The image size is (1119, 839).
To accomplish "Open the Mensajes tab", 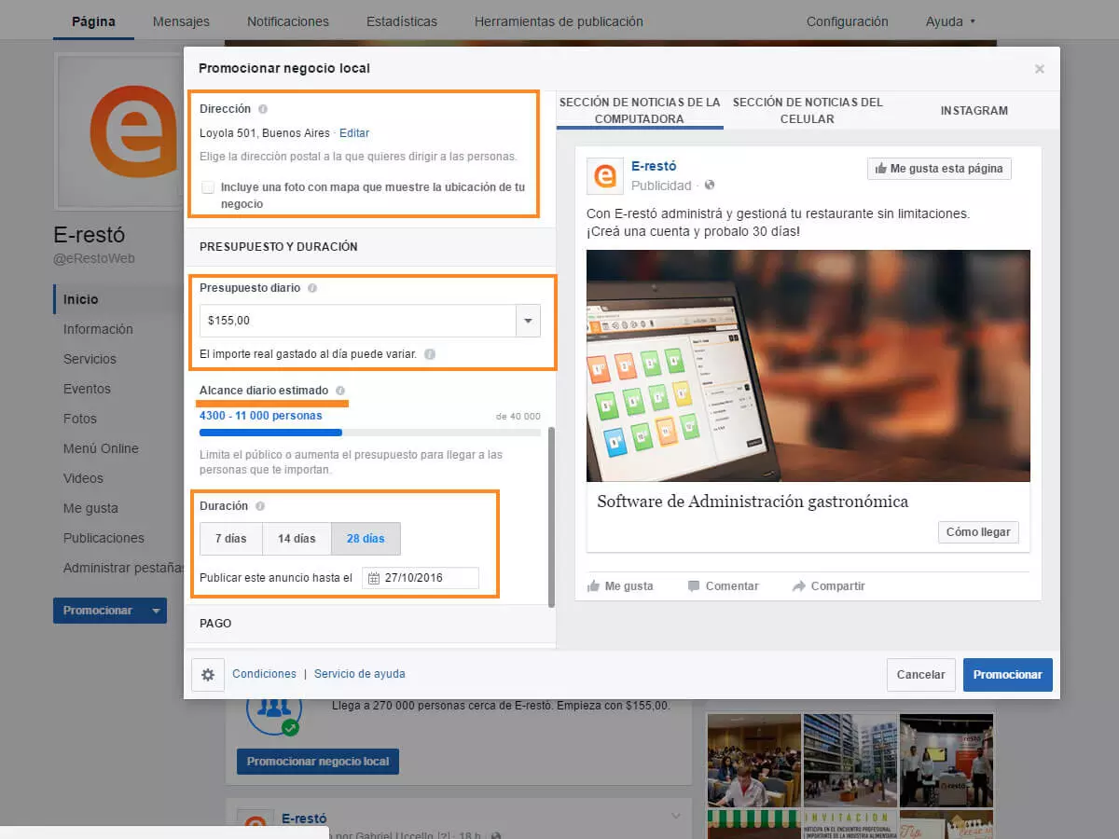I will pyautogui.click(x=181, y=21).
